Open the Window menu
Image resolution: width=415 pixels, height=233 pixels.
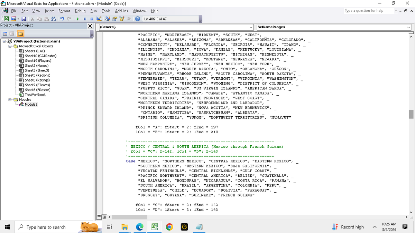139,11
